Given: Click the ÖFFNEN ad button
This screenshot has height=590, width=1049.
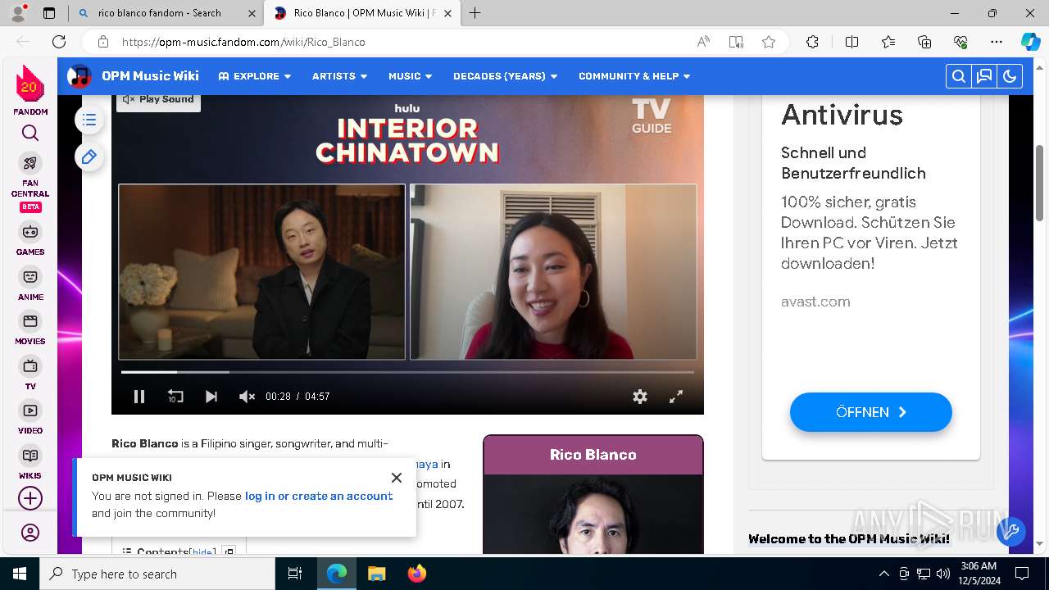Looking at the screenshot, I should [870, 412].
